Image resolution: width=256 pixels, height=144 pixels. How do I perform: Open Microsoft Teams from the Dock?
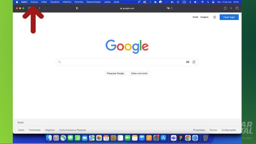tap(173, 138)
